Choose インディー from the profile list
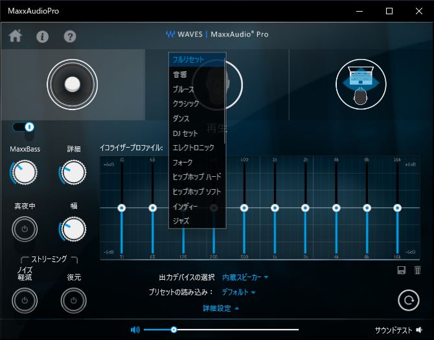Image resolution: width=434 pixels, height=340 pixels. pos(196,207)
